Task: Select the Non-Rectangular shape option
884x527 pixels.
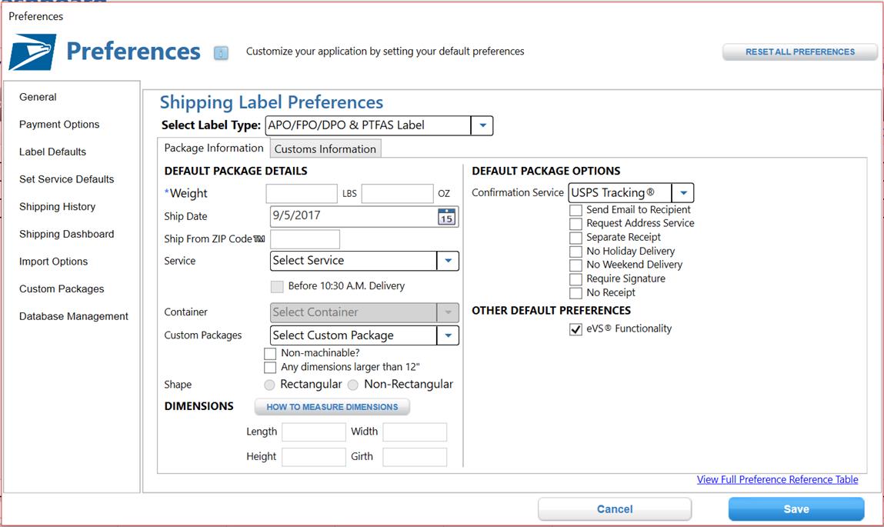Action: tap(353, 385)
